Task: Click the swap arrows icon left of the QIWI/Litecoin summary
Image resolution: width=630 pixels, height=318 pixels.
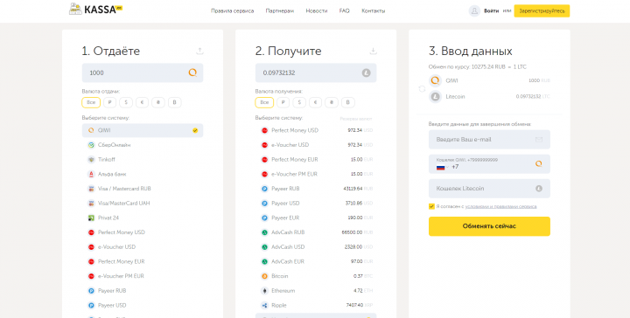Action: [x=422, y=88]
